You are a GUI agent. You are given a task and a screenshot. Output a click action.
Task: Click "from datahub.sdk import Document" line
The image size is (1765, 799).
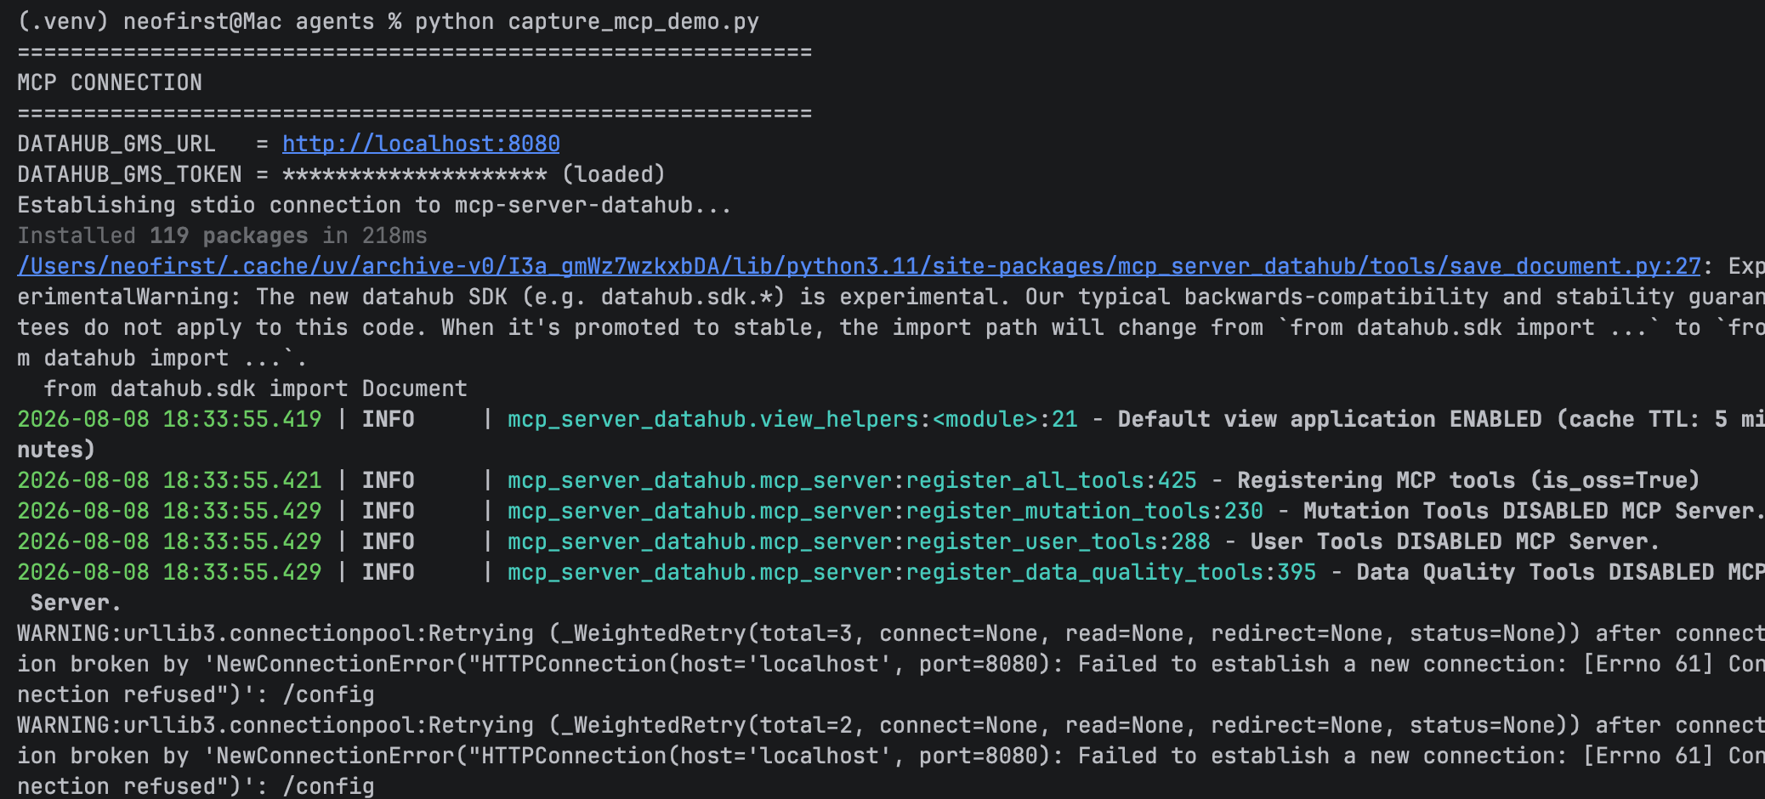255,388
